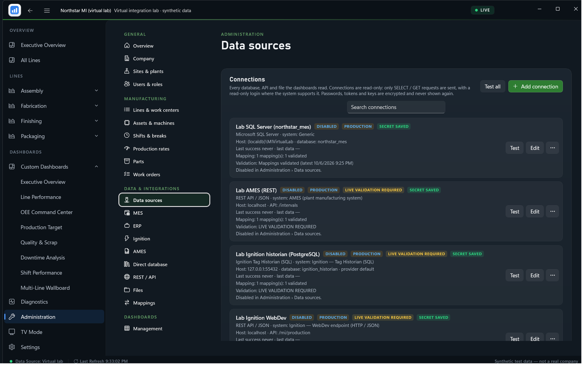The image size is (588, 370).
Task: Open the hamburger navigation menu
Action: click(47, 11)
